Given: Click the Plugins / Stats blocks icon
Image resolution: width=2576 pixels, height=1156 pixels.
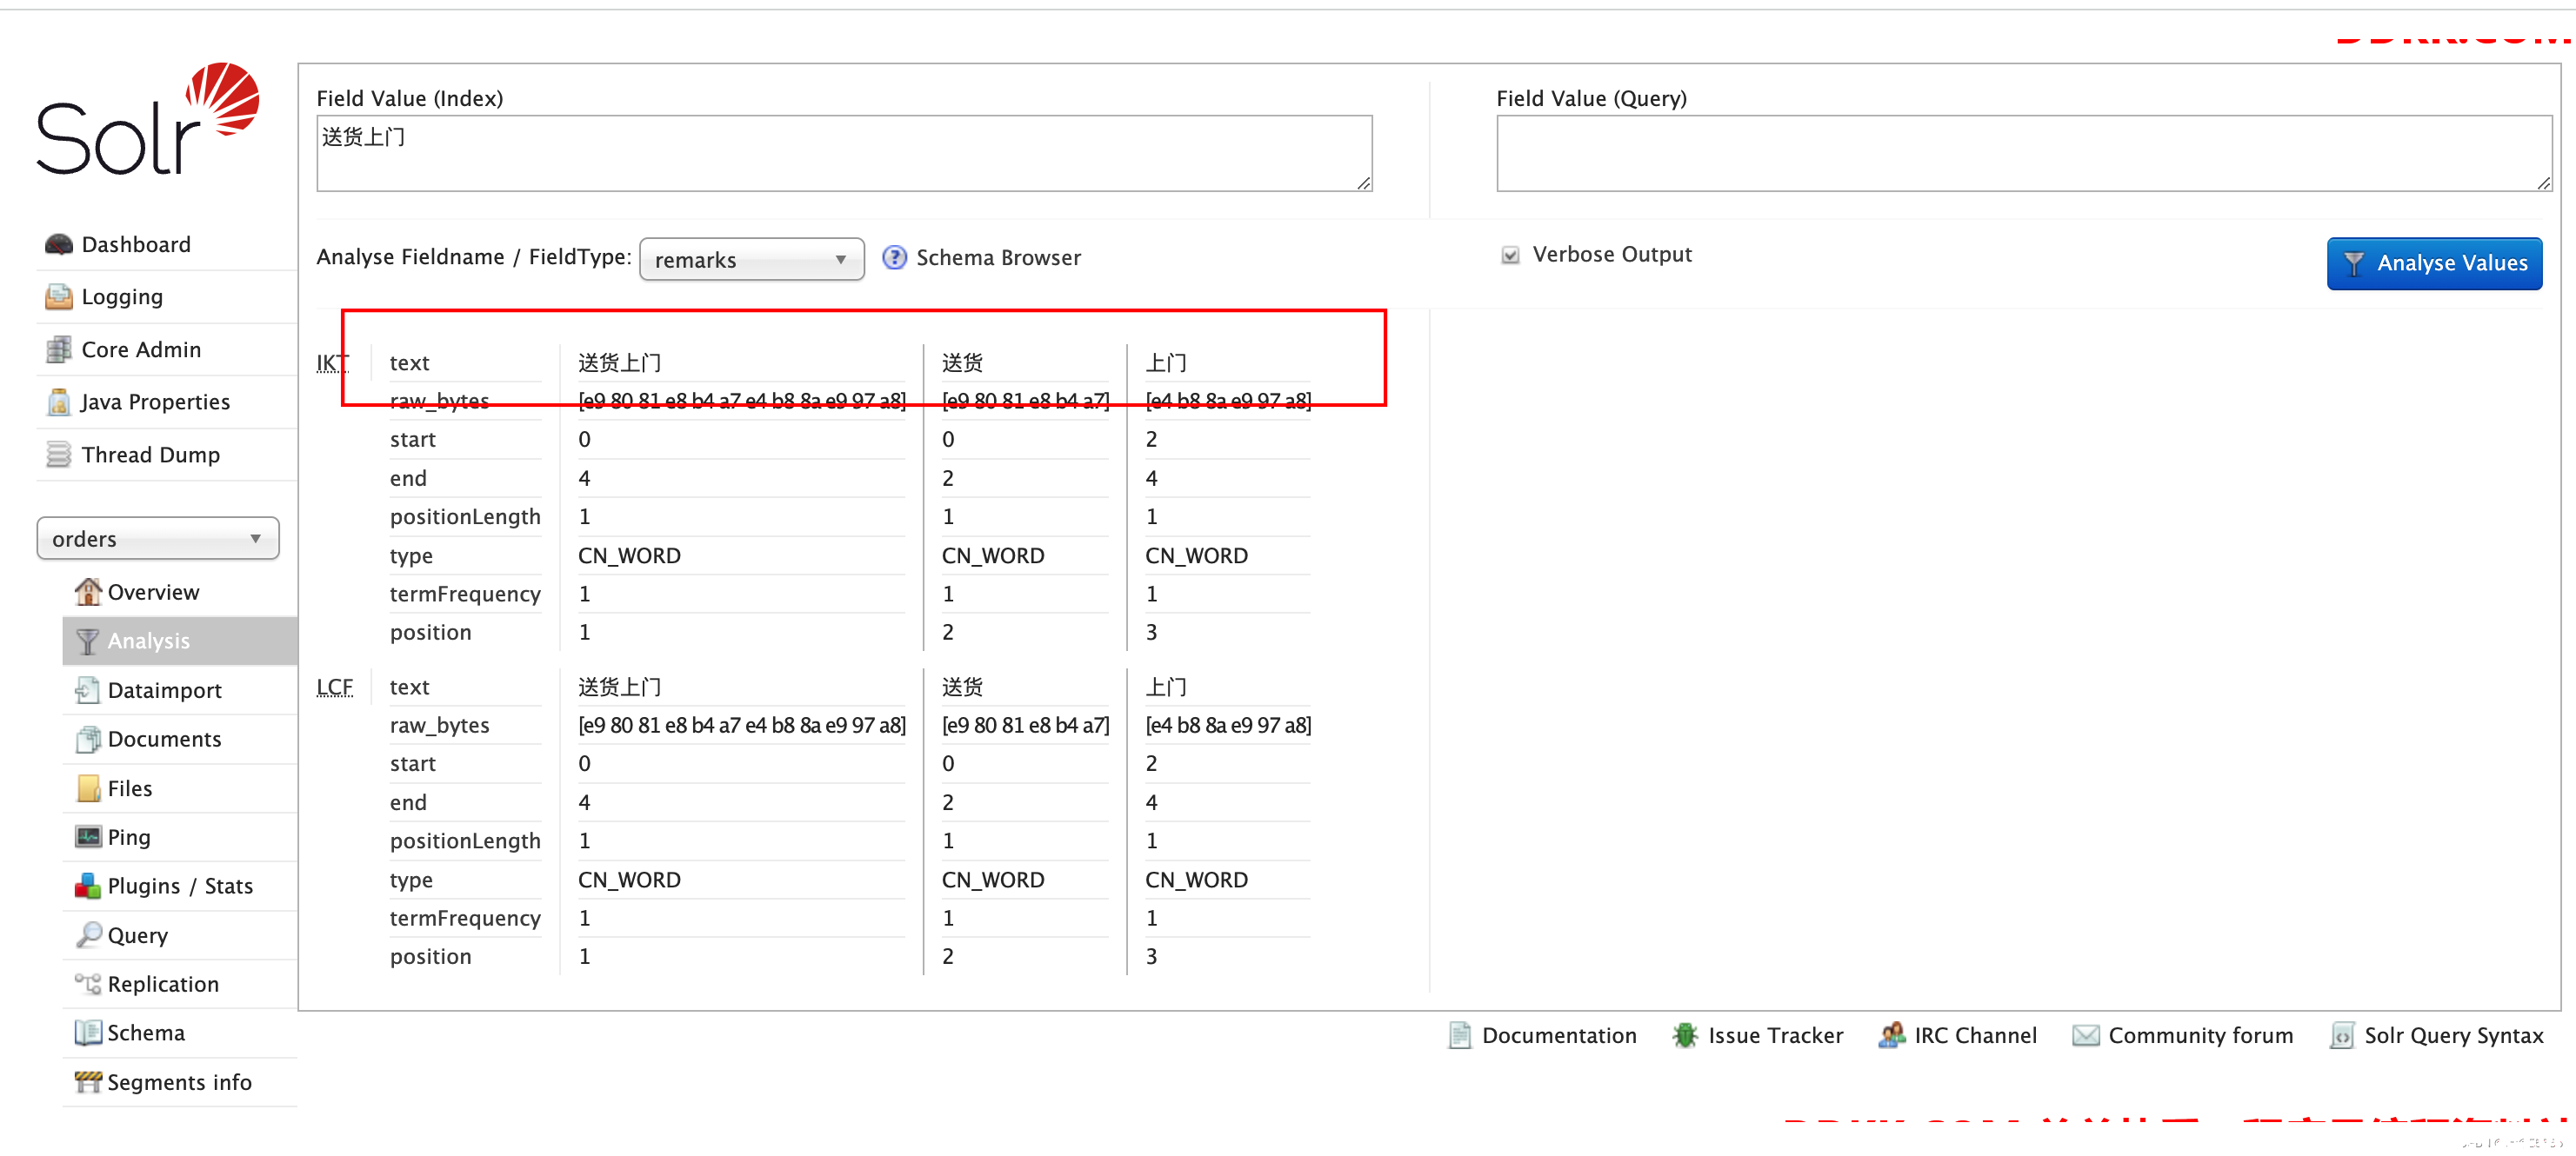Looking at the screenshot, I should click(88, 885).
